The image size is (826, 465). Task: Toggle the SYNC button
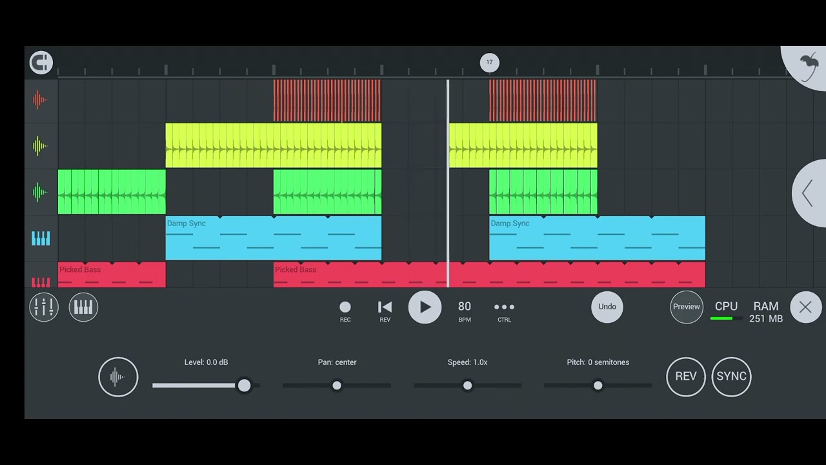click(731, 377)
